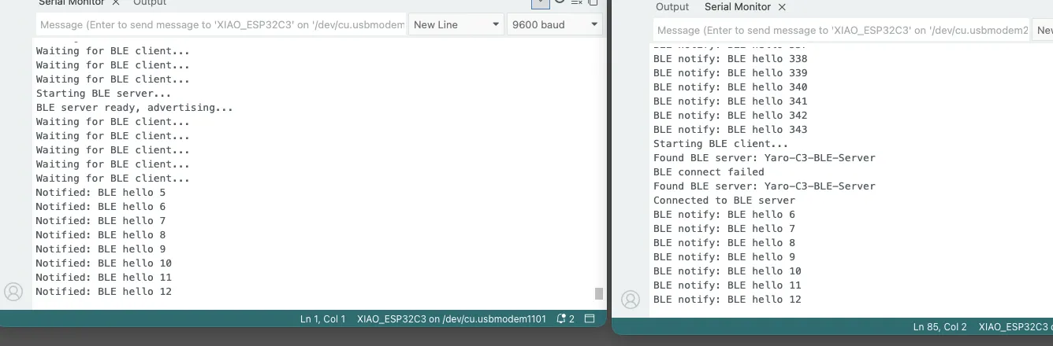Open the New Line line-ending dropdown
Screen dimensions: 1053x346
click(x=456, y=24)
